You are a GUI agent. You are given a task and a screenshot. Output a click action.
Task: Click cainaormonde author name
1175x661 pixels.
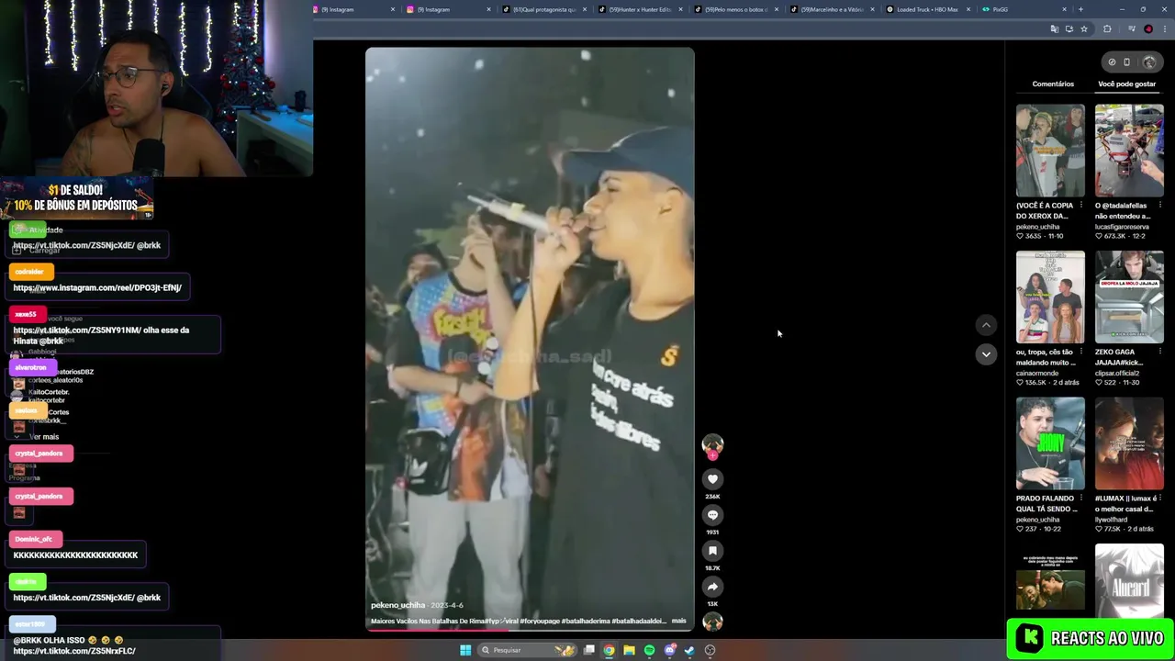(x=1038, y=374)
